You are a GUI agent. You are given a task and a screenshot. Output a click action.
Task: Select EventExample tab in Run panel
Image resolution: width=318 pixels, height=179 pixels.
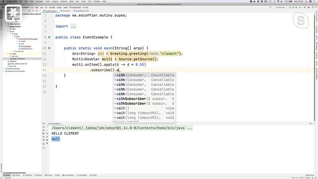pyautogui.click(x=54, y=123)
